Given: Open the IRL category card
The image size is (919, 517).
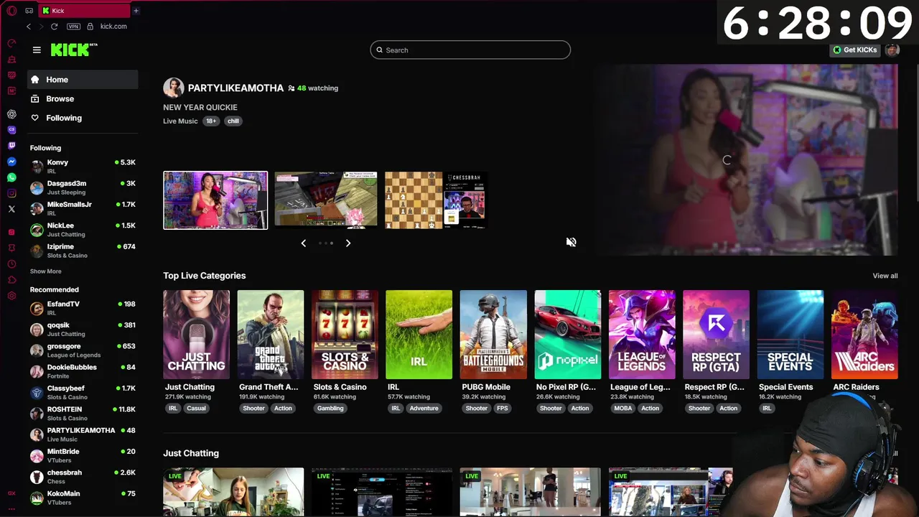Looking at the screenshot, I should coord(419,335).
